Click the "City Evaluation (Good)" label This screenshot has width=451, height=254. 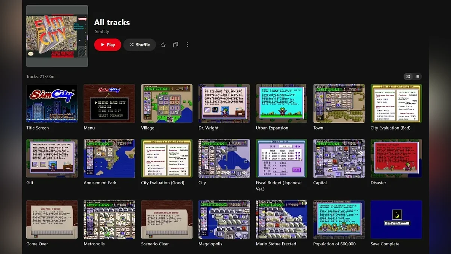pos(163,183)
